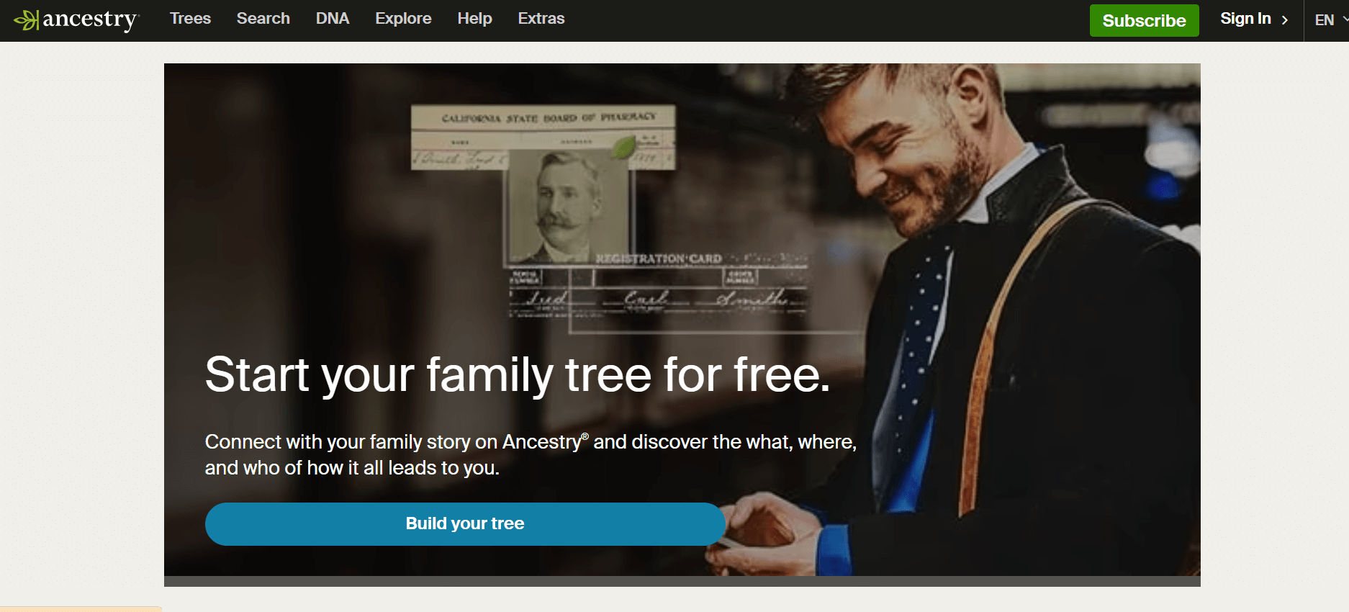
Task: Click the ancestry wordmark text
Action: (91, 20)
